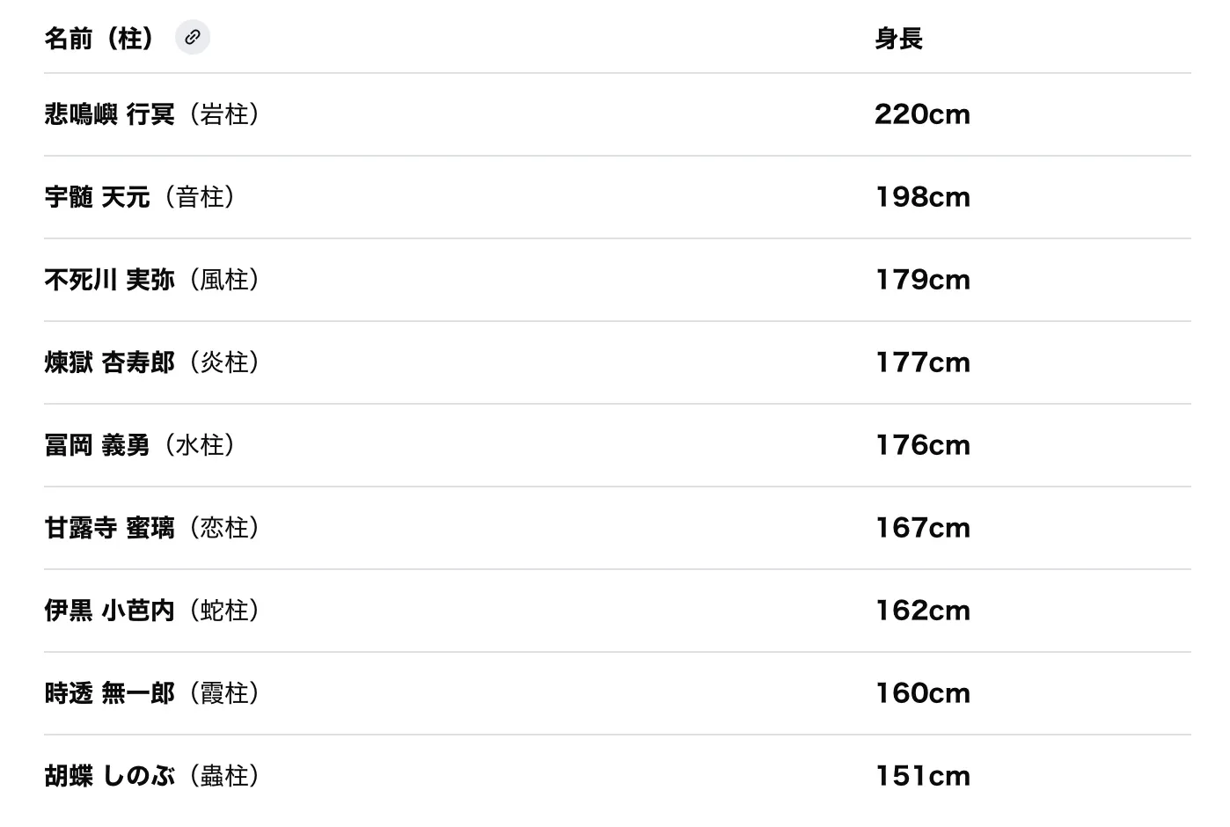Select the 甘露寺 蜜璃（恋柱） name cell
The width and height of the screenshot is (1230, 827).
point(152,528)
